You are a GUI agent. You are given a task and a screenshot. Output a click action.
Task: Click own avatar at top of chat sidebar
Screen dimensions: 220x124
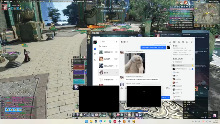tap(95, 42)
